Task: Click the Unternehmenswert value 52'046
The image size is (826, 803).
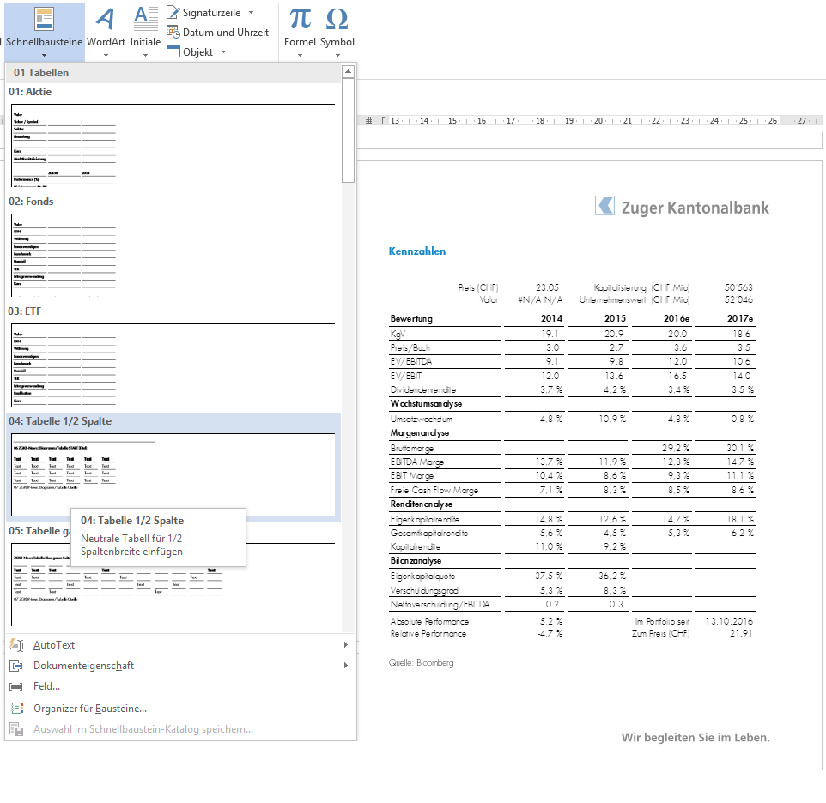Action: pyautogui.click(x=738, y=300)
